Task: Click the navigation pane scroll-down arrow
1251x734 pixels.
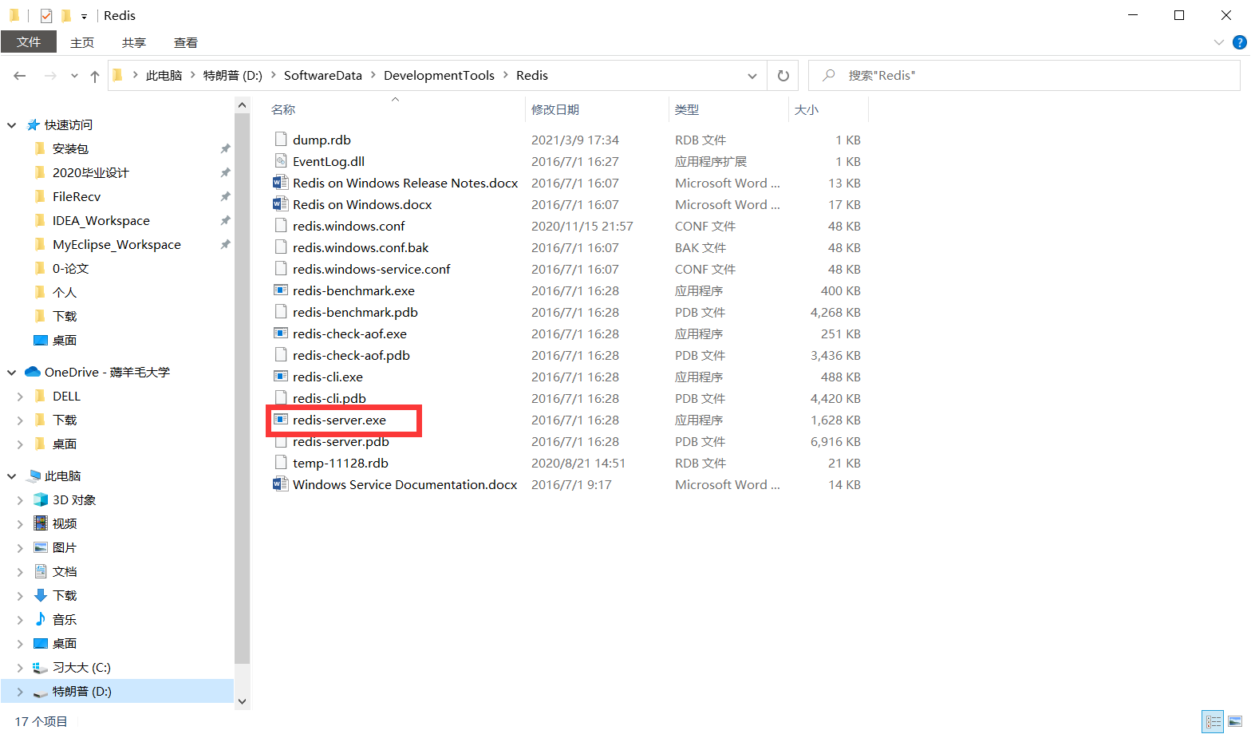Action: click(x=243, y=702)
